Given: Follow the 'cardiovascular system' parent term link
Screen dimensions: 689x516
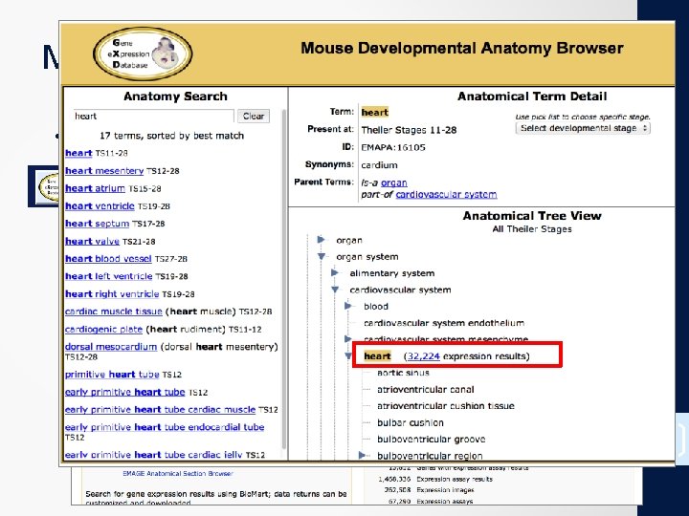Looking at the screenshot, I should tap(446, 194).
